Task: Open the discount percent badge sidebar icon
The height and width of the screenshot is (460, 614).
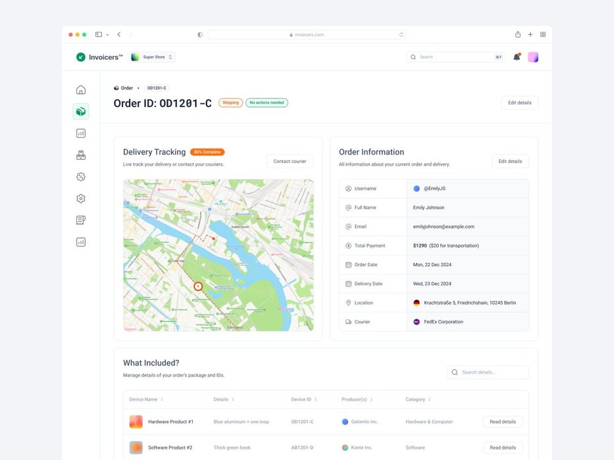Action: (x=81, y=177)
